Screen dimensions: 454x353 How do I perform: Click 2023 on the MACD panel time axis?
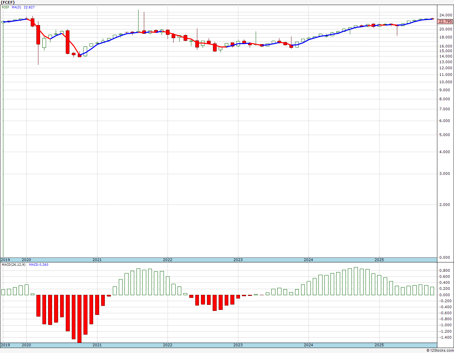[x=238, y=345]
